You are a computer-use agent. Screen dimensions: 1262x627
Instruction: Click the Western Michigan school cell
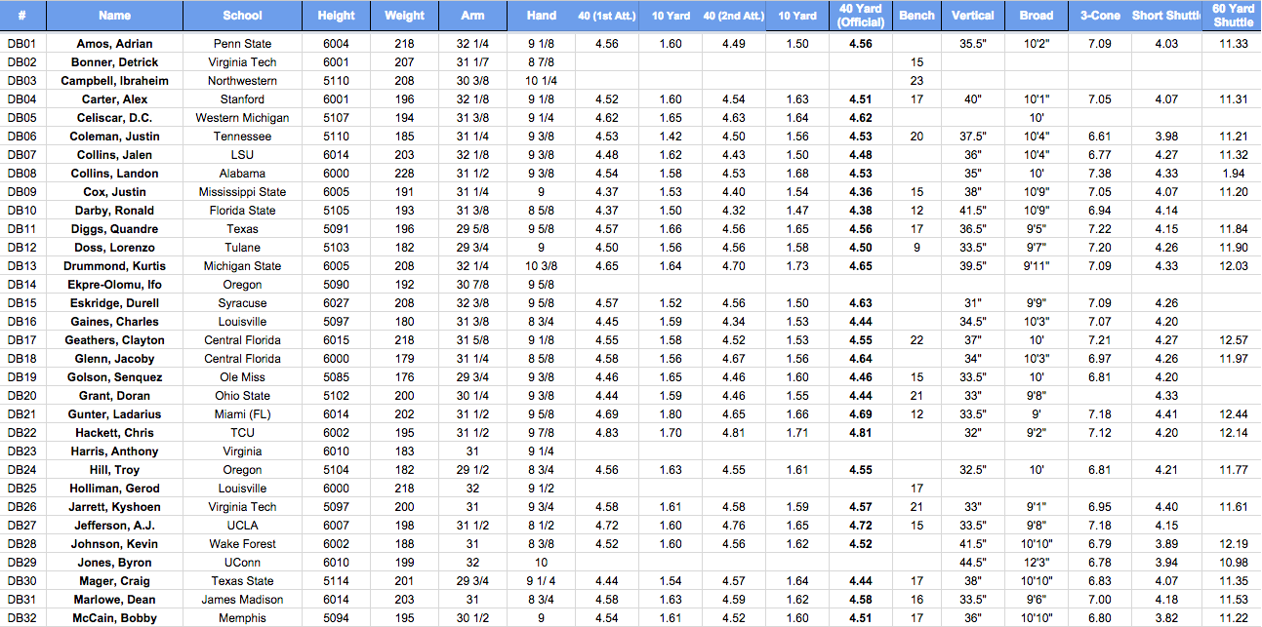pyautogui.click(x=242, y=118)
